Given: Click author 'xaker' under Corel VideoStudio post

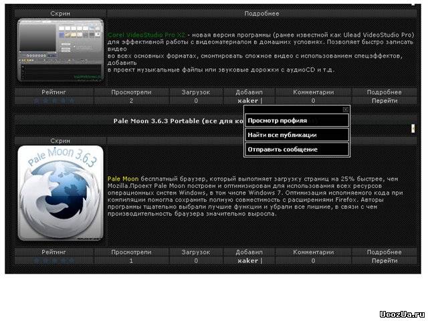Looking at the screenshot, I should coord(247,100).
